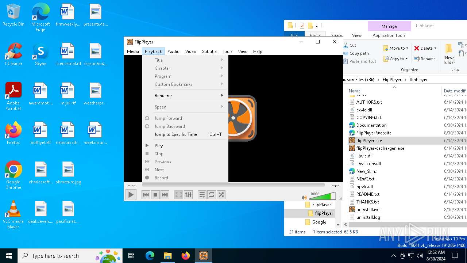Click FlipPlayer breadcrumb in address bar
Image resolution: width=467 pixels, height=263 pixels.
coord(392,80)
